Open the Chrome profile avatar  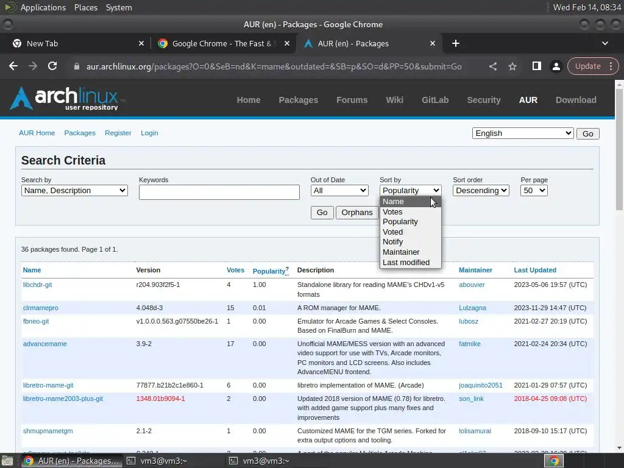(x=556, y=66)
